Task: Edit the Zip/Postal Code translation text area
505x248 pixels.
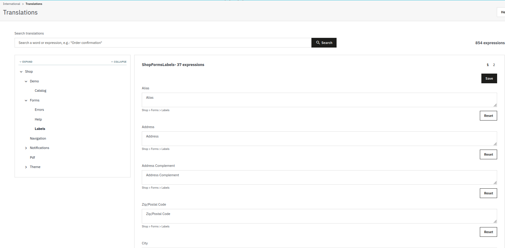Action: (x=319, y=216)
